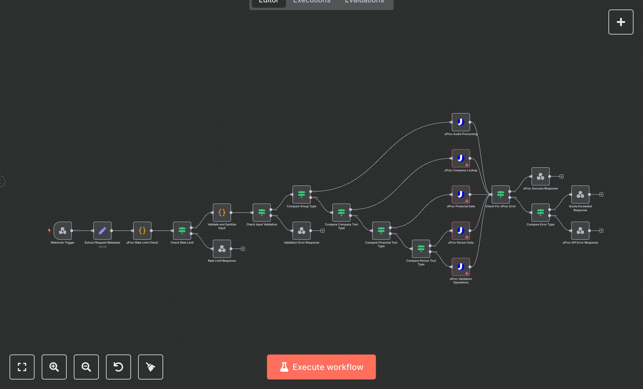Image resolution: width=643 pixels, height=389 pixels.
Task: Open the uProc Company Lookup node
Action: (x=461, y=159)
